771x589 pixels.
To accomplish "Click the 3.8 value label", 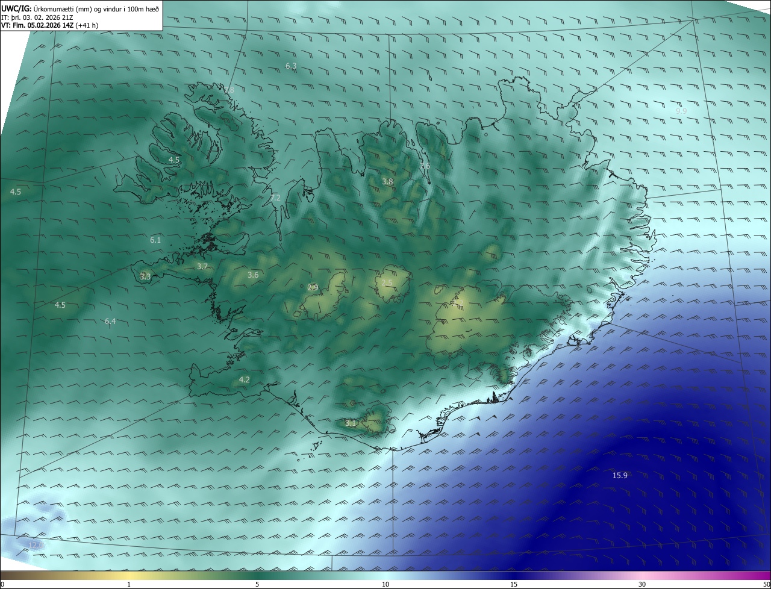I will point(388,181).
